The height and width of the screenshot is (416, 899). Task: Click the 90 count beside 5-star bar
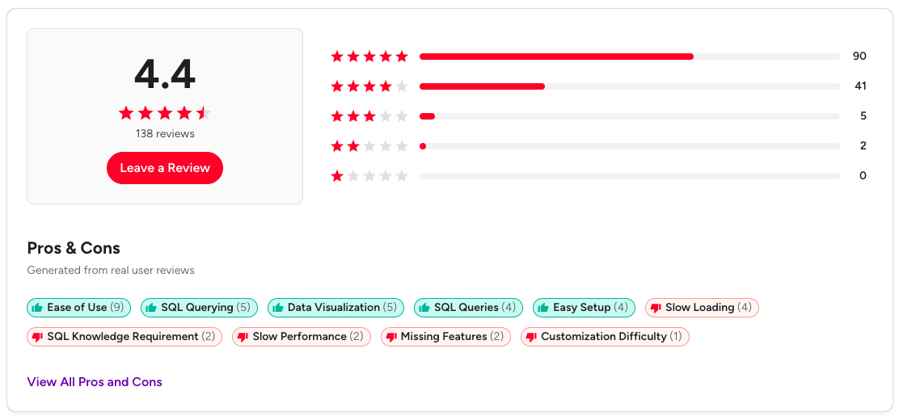(x=859, y=57)
